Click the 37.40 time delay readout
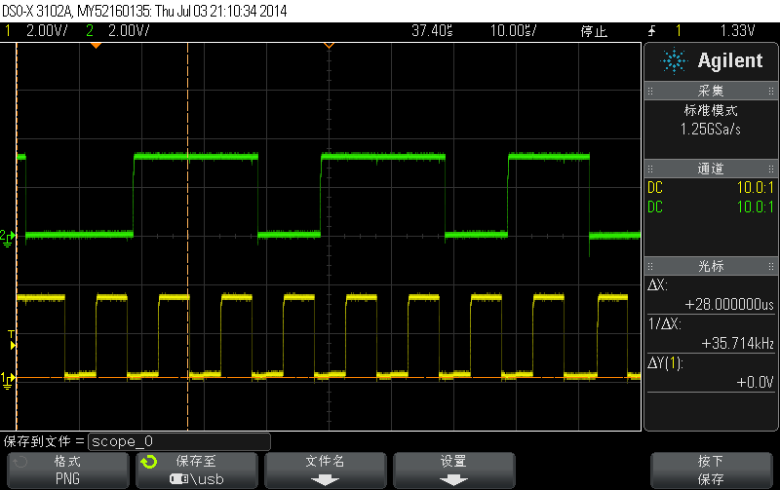Viewport: 780px width, 490px height. (x=432, y=31)
